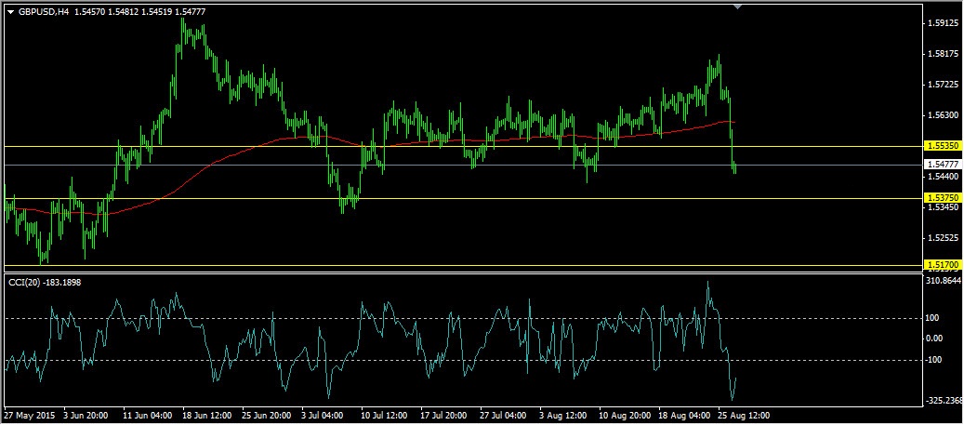Click the CCI(20) -183.1898 indicator label
The width and height of the screenshot is (964, 425).
(45, 283)
